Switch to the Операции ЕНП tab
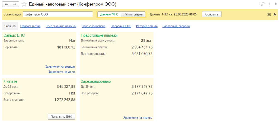 click(x=121, y=26)
